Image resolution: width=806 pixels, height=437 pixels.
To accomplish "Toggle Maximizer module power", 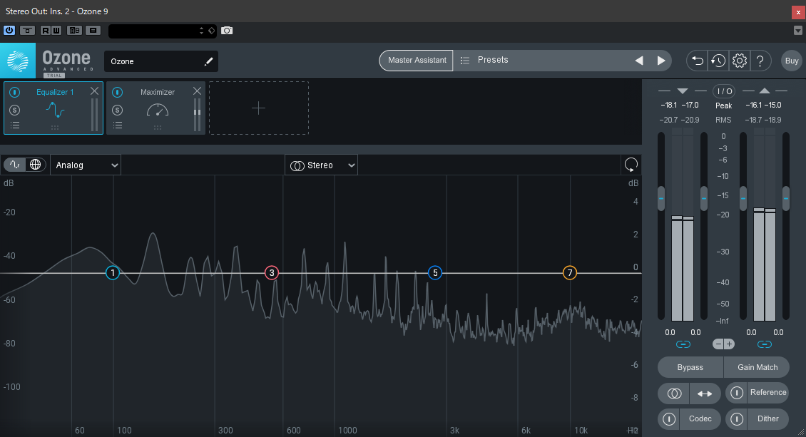I will pos(117,93).
